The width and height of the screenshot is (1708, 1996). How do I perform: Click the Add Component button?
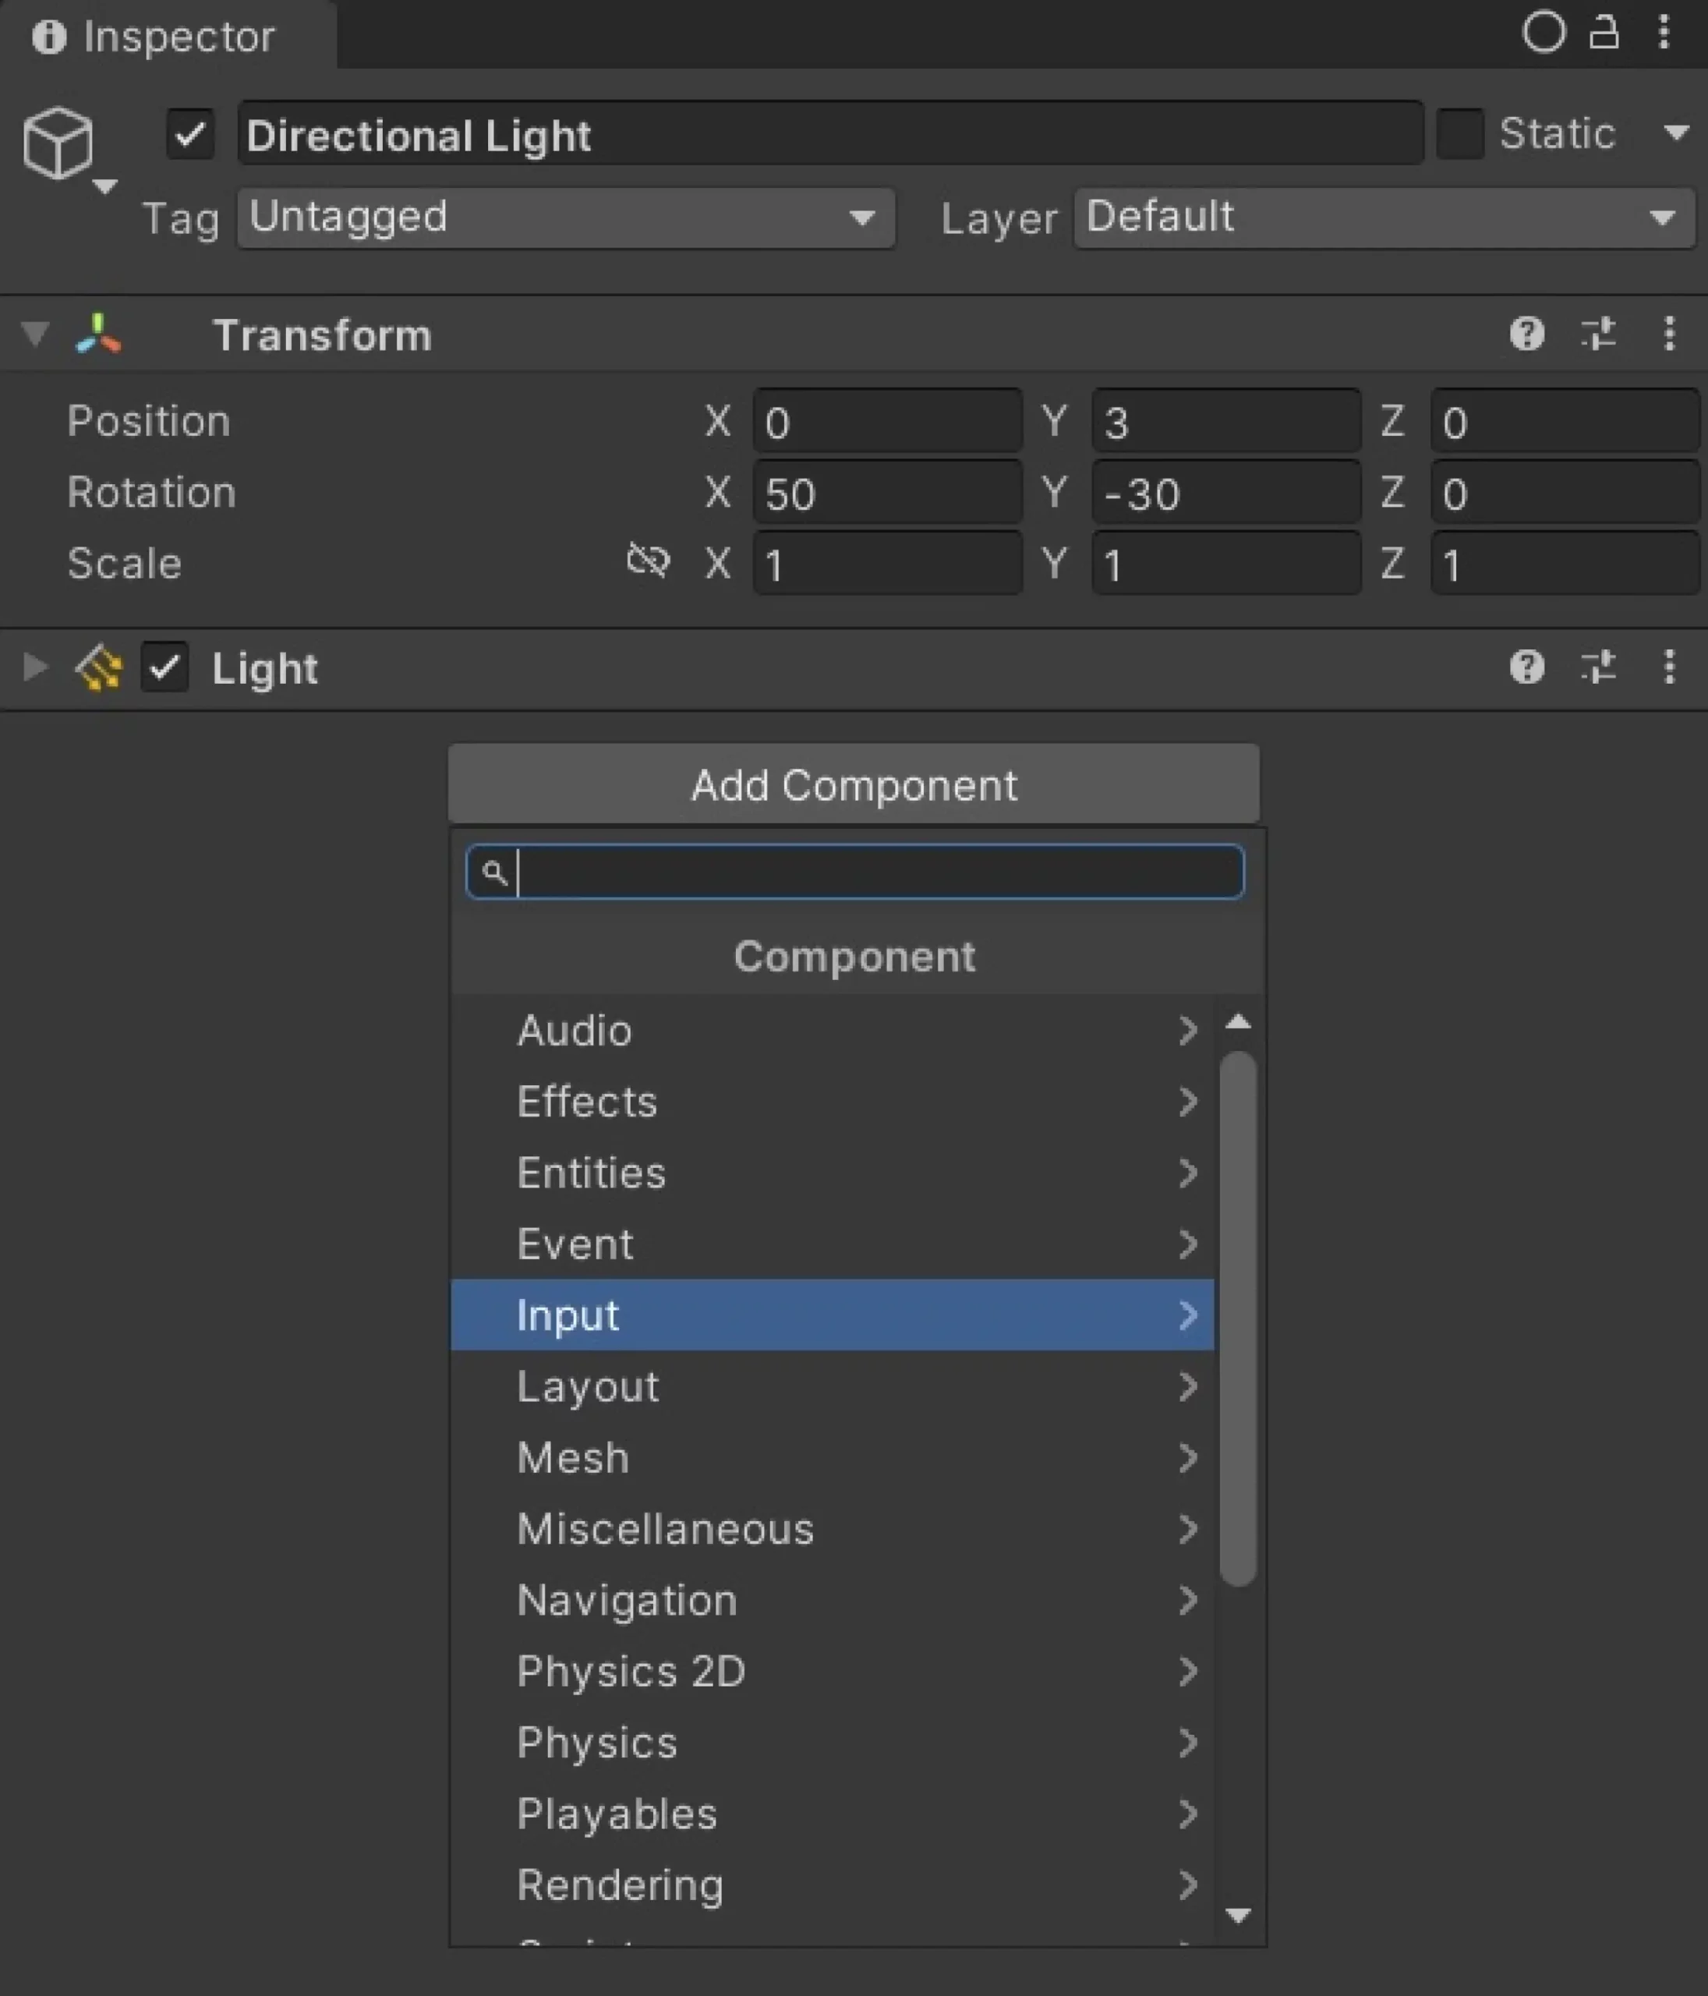pos(854,784)
